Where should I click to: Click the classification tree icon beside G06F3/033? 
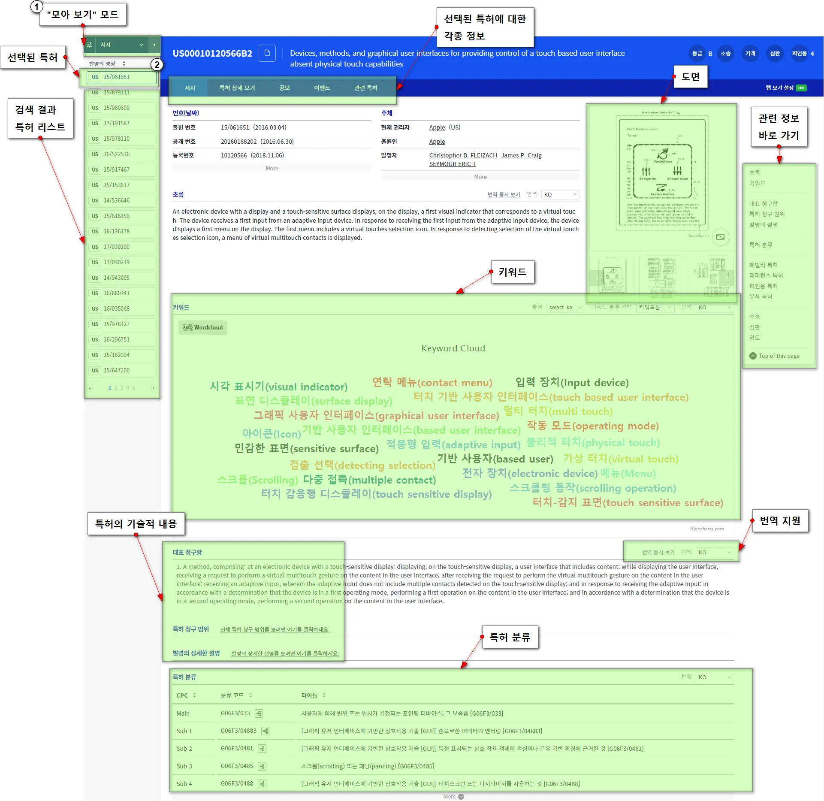(x=259, y=713)
